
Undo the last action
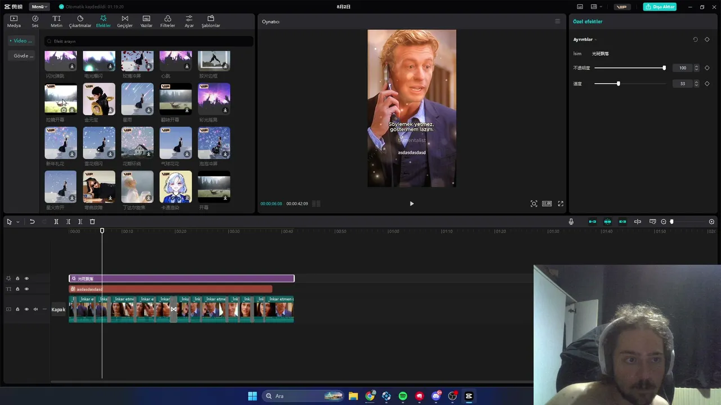coord(32,222)
